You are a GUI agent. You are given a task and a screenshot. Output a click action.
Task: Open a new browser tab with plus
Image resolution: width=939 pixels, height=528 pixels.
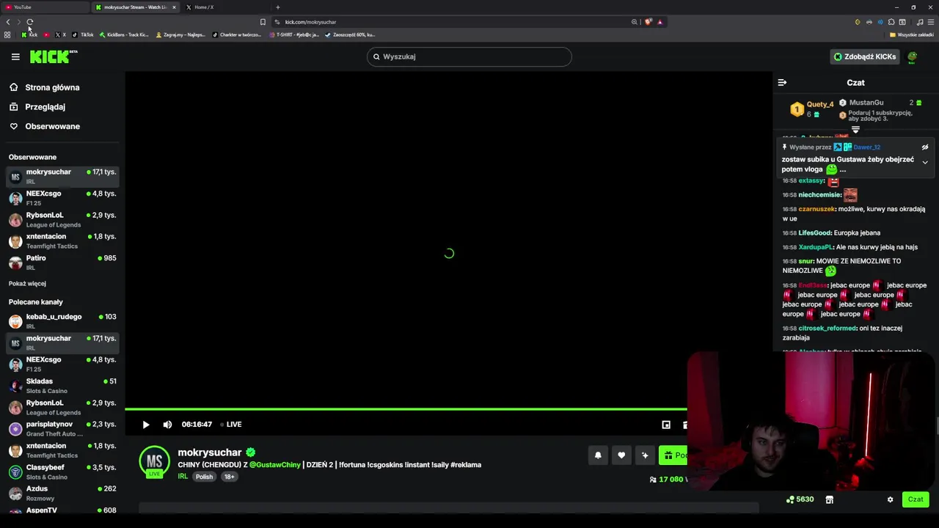click(x=277, y=7)
